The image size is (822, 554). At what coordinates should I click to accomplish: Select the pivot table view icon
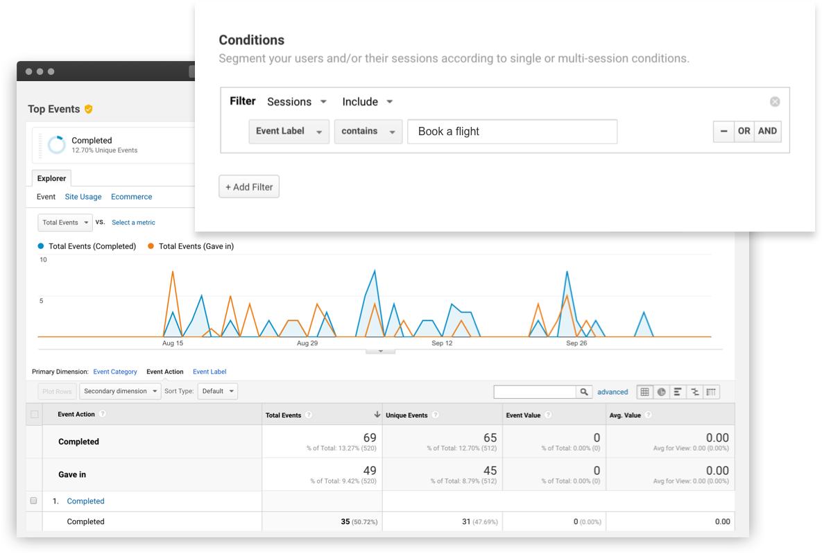pyautogui.click(x=711, y=392)
